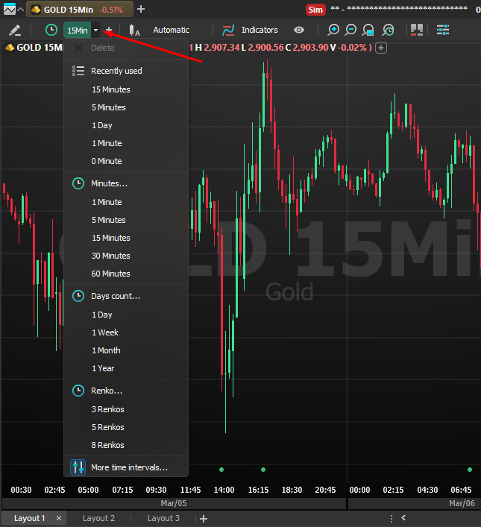Collapse the 15Min timeframe dropdown arrow
Screen dimensions: 481x527
95,30
